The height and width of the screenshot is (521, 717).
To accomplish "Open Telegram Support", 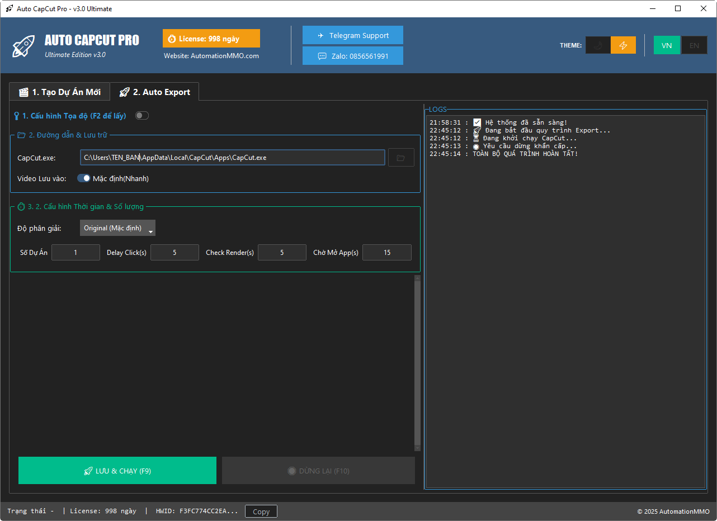I will coord(353,35).
